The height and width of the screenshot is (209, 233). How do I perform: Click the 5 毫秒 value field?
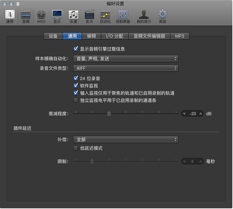193,162
